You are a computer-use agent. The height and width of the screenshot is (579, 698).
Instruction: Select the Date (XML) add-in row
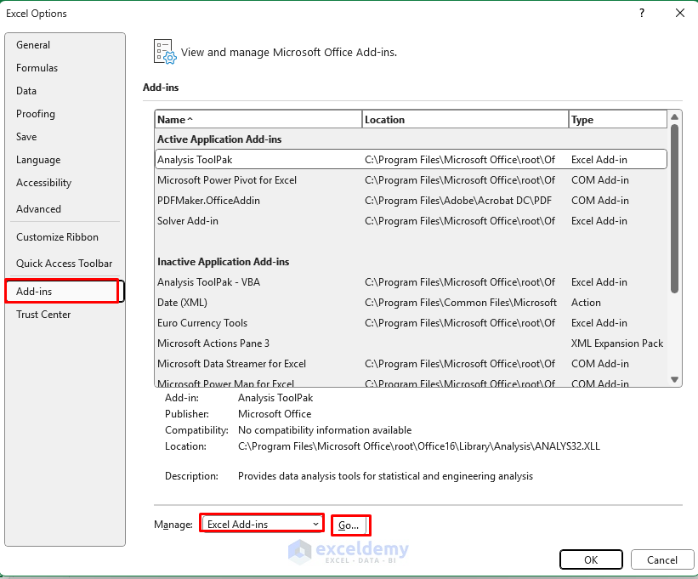coord(411,303)
